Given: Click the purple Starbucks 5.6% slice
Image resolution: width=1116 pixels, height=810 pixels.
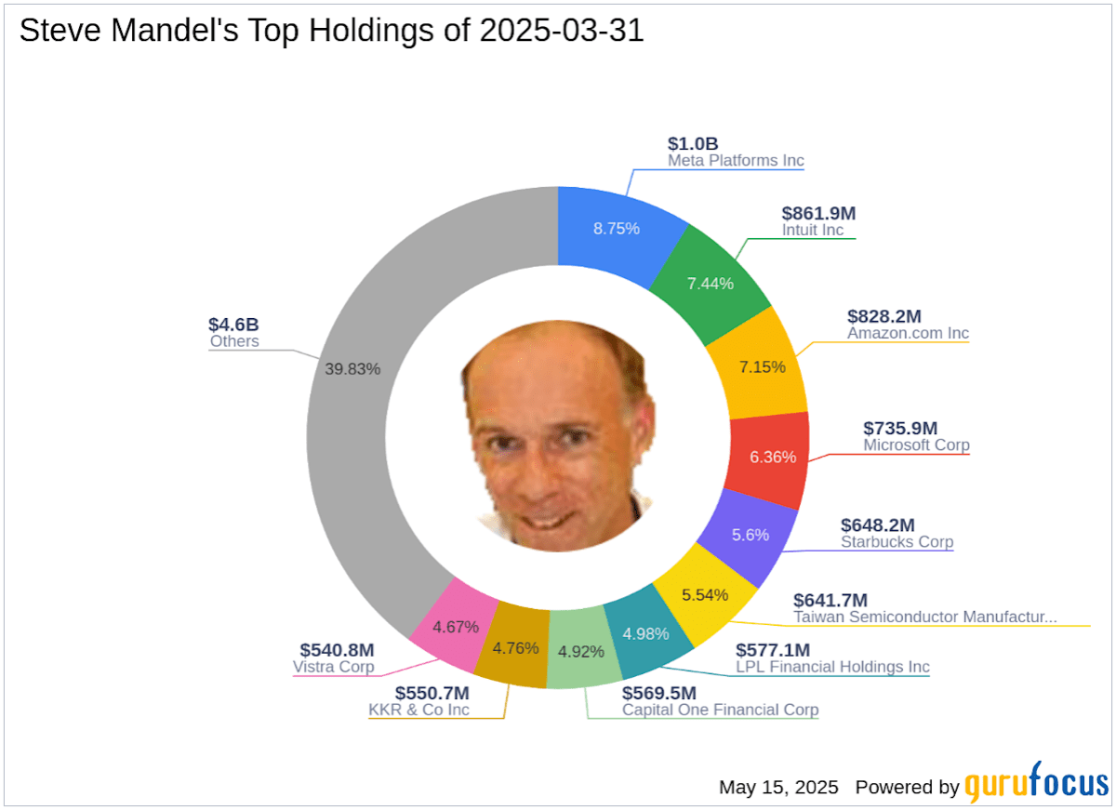Looking at the screenshot, I should [750, 534].
